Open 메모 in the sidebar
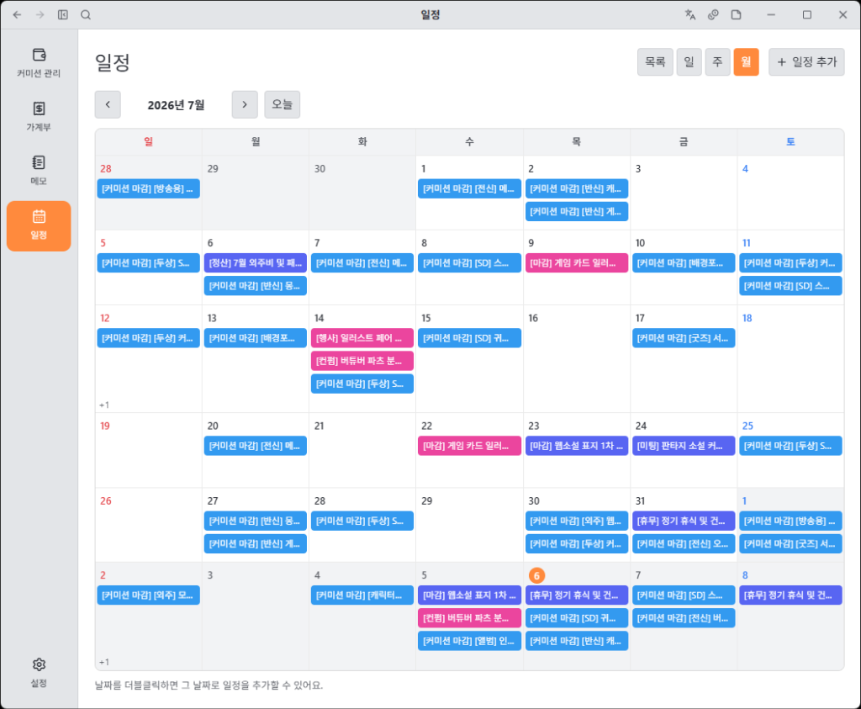 point(39,170)
